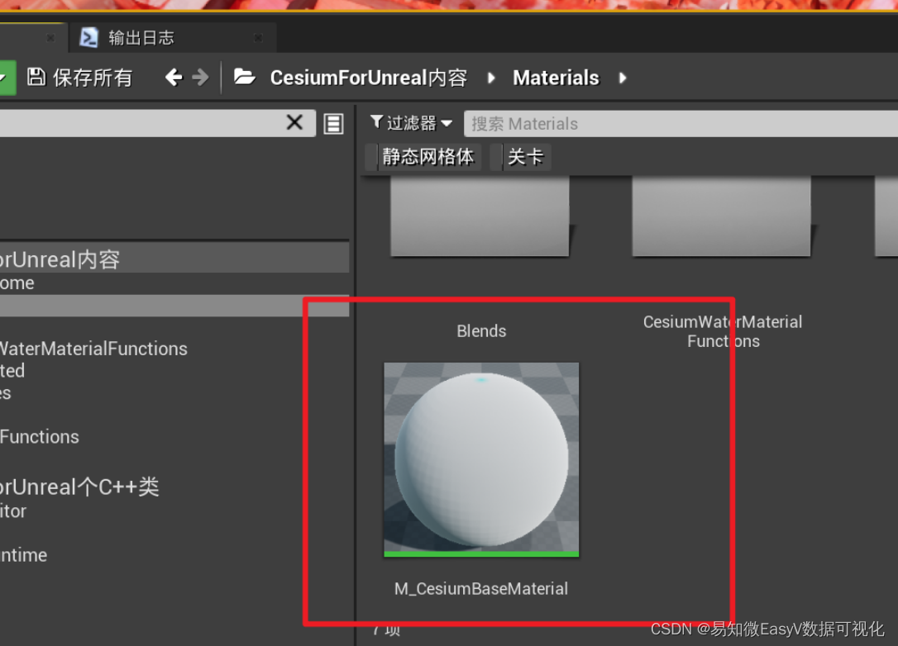This screenshot has width=898, height=646.
Task: Expand arrow after CesiumForUnreal内容 breadcrumb
Action: point(491,78)
